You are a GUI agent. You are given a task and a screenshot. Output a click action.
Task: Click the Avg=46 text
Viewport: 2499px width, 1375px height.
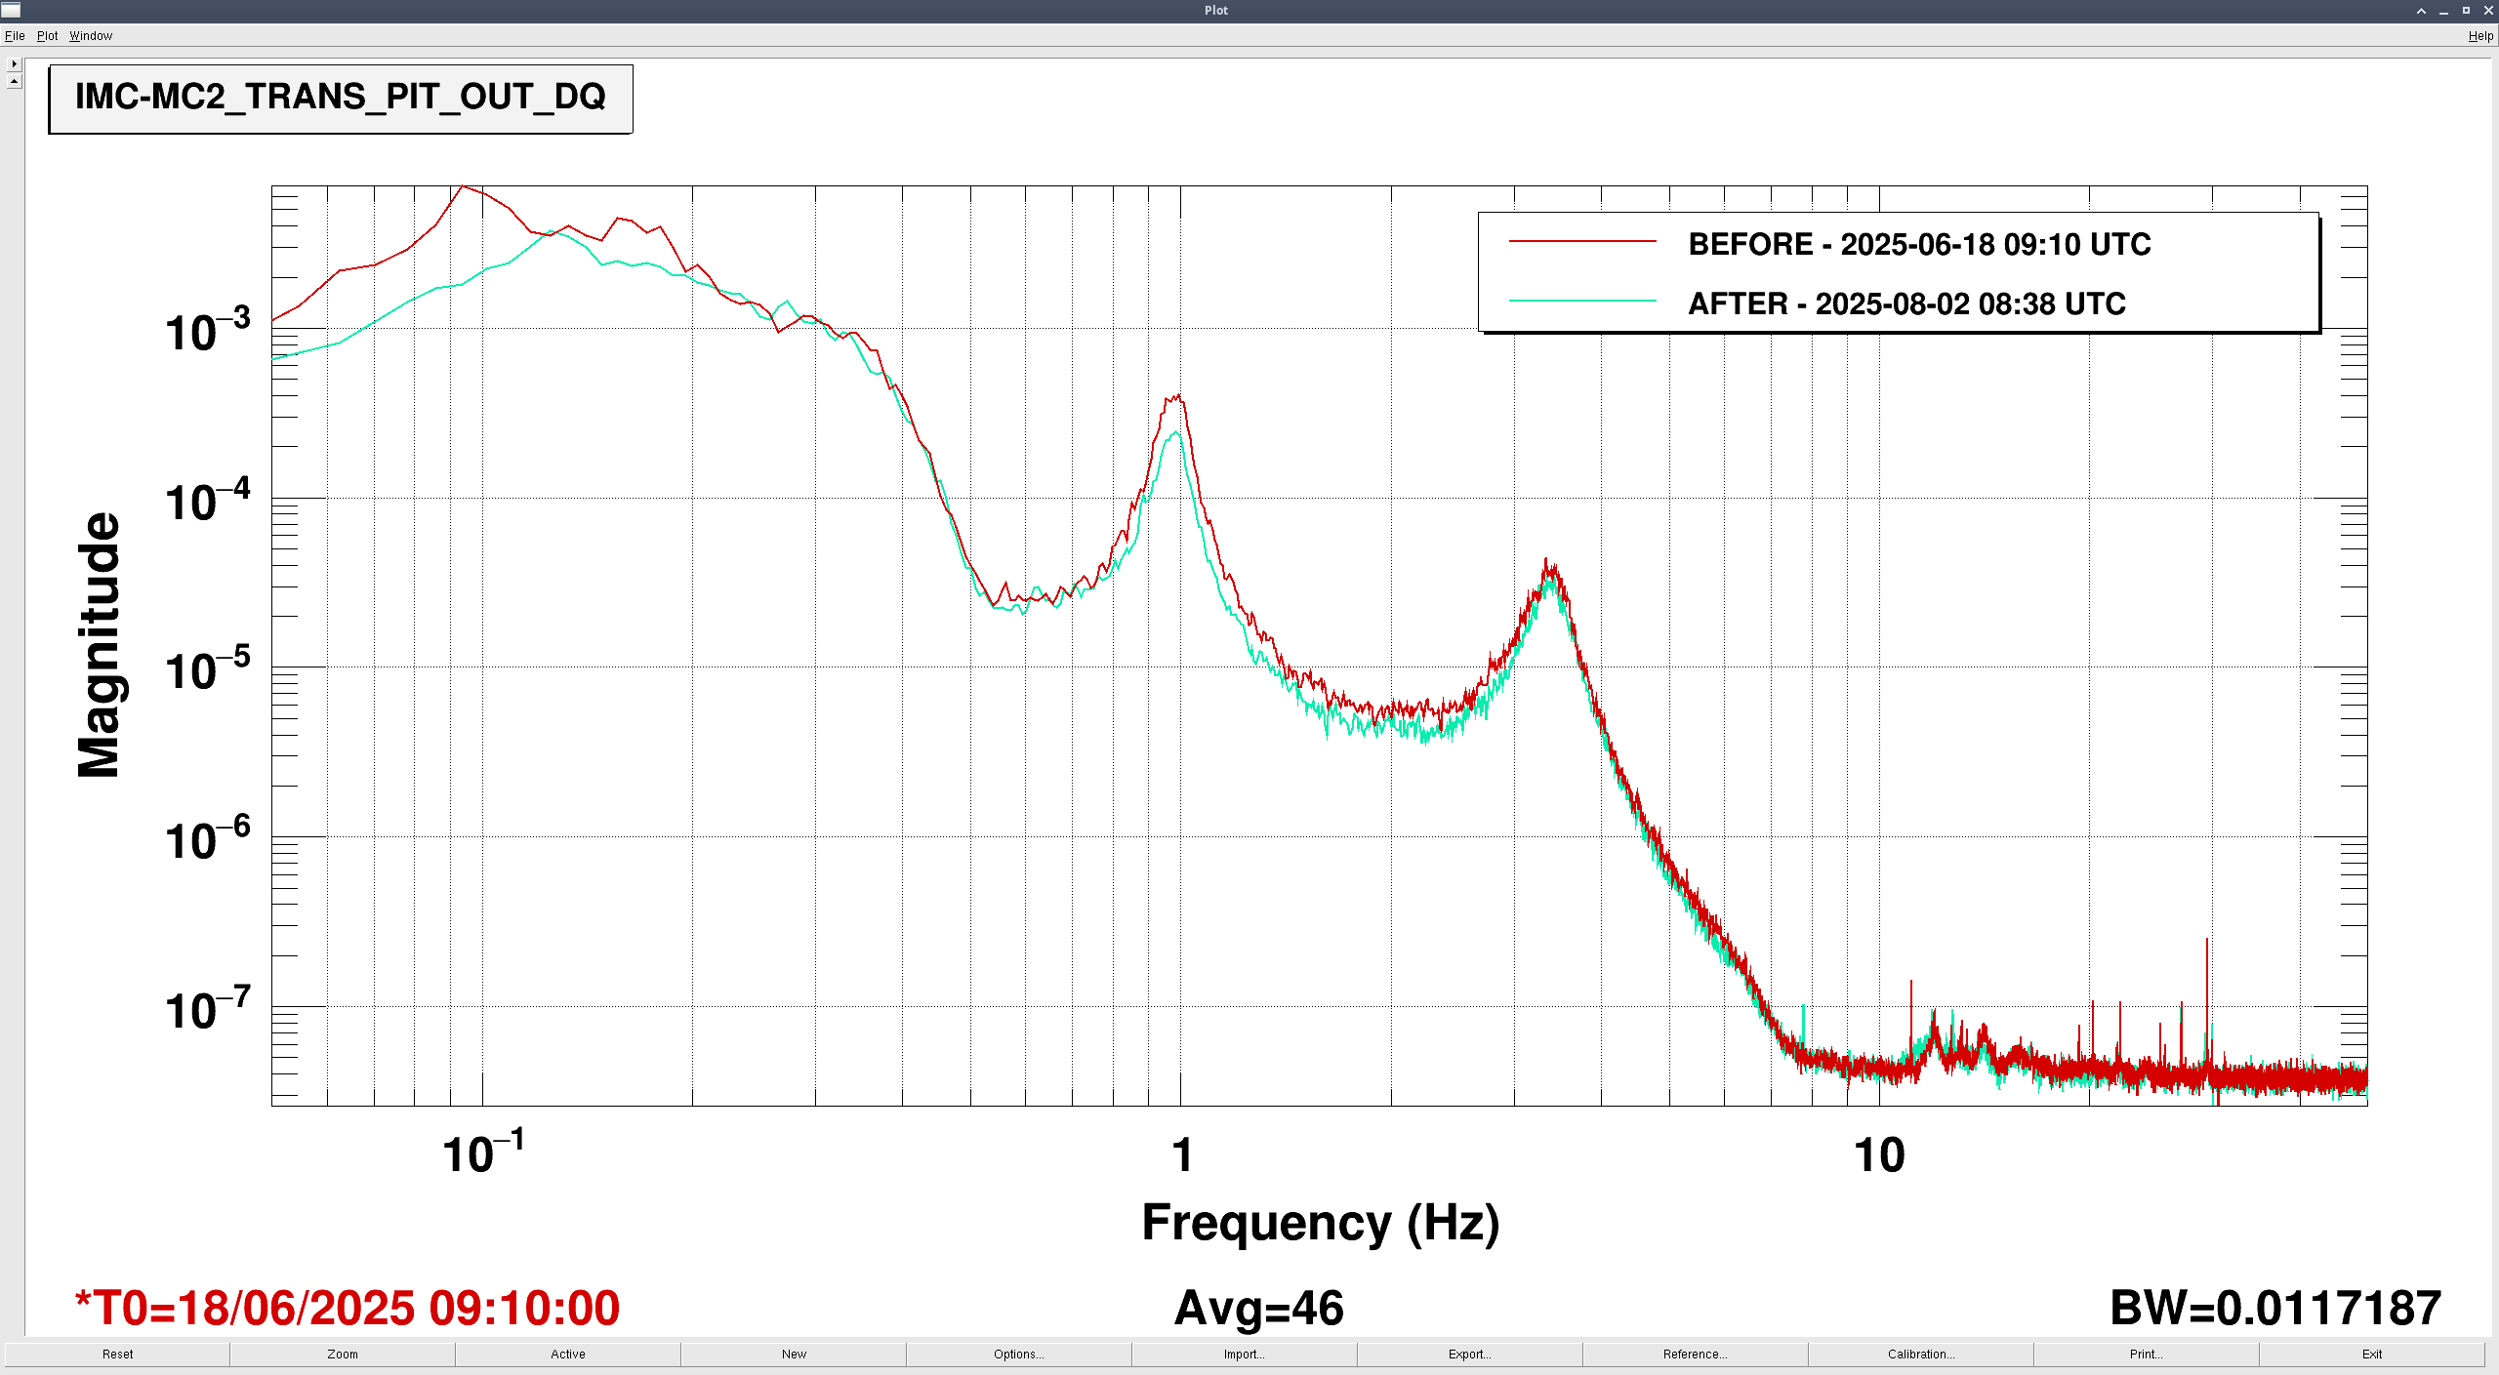pyautogui.click(x=1258, y=1308)
